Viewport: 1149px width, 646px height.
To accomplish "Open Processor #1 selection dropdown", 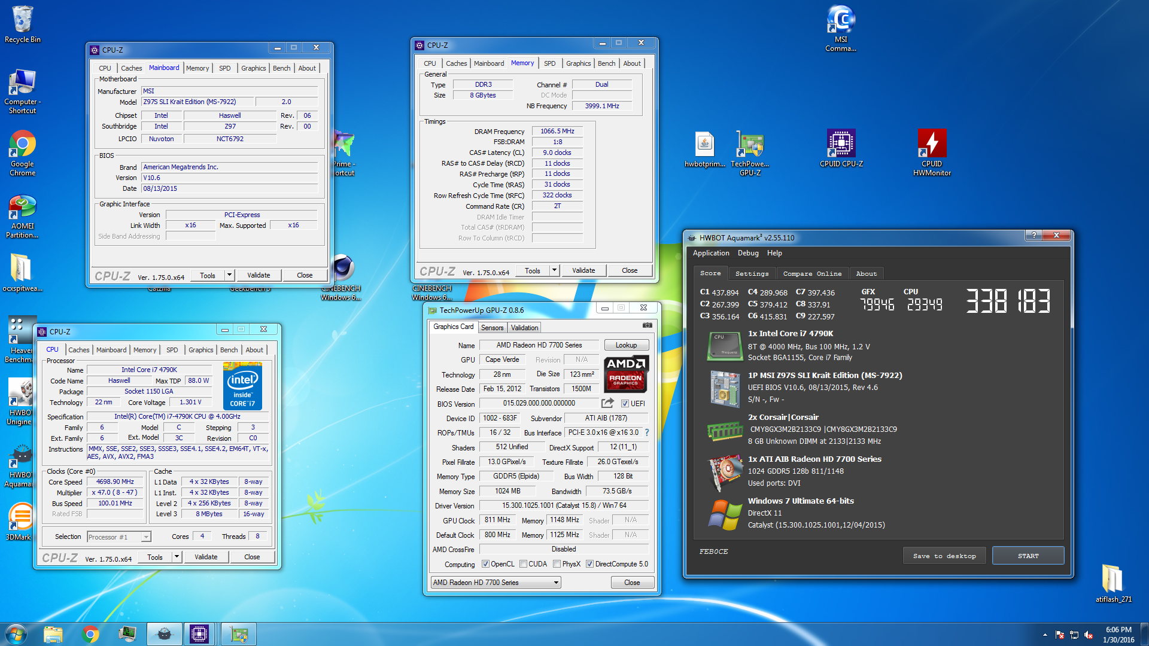I will click(x=118, y=537).
